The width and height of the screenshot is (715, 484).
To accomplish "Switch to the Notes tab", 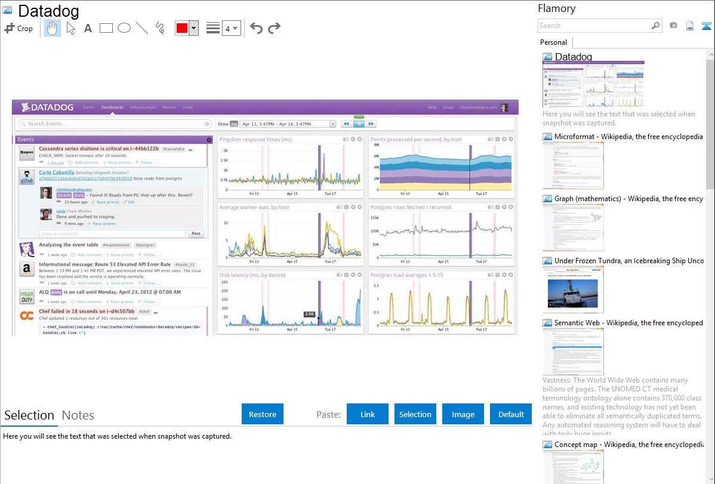I will point(78,415).
